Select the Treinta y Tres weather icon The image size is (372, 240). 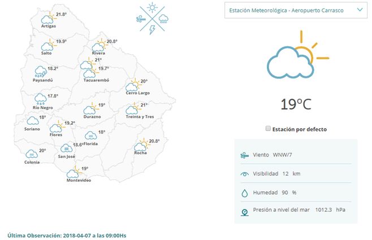point(133,109)
